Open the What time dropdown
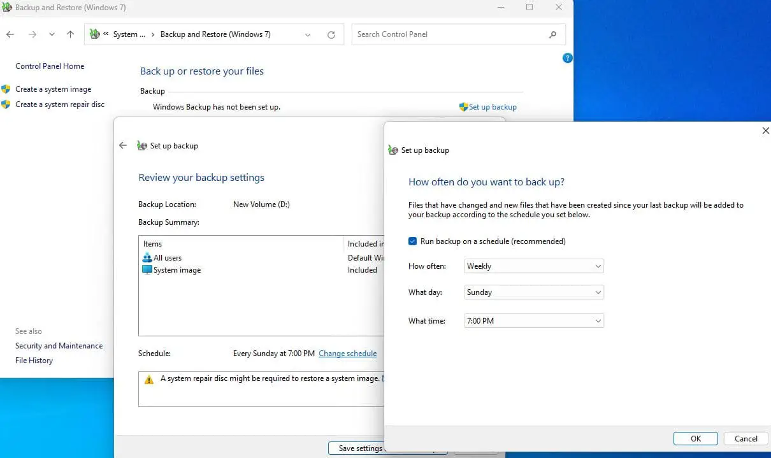Screen dimensions: 771x458 click(x=534, y=321)
